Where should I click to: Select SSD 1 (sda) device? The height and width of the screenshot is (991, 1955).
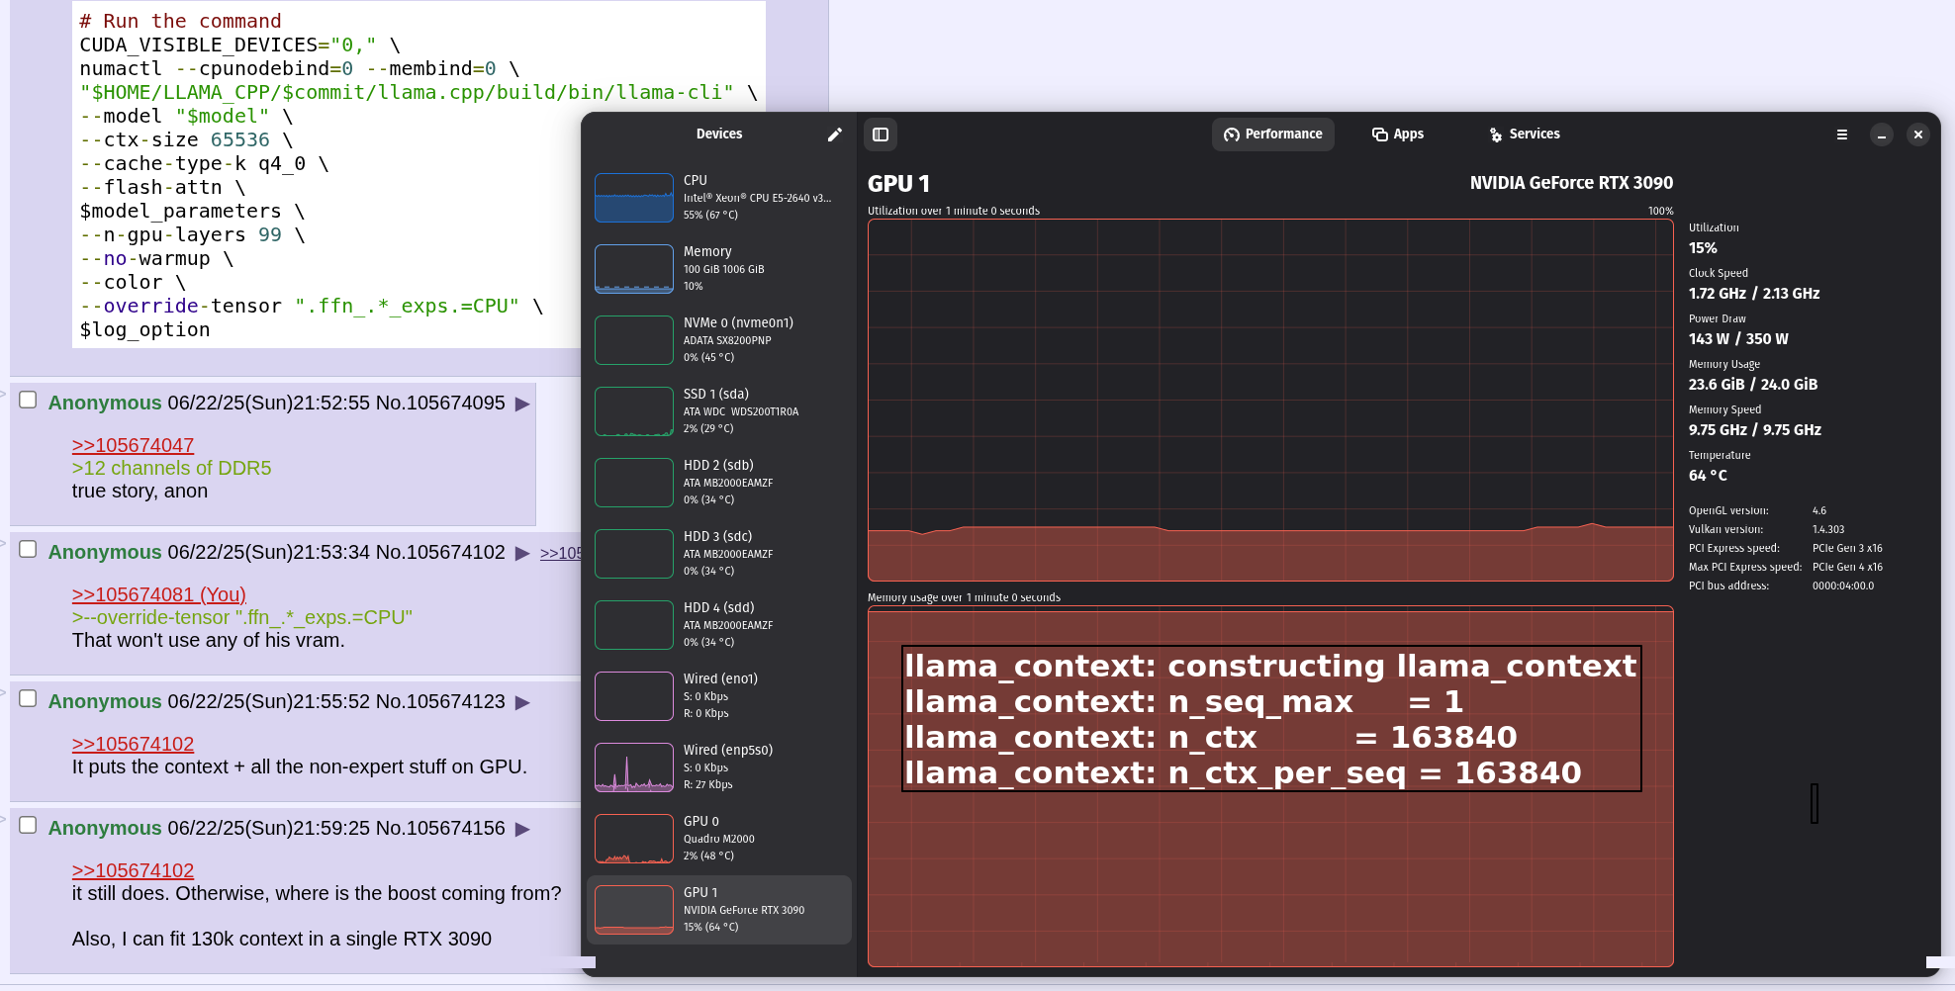click(x=719, y=411)
